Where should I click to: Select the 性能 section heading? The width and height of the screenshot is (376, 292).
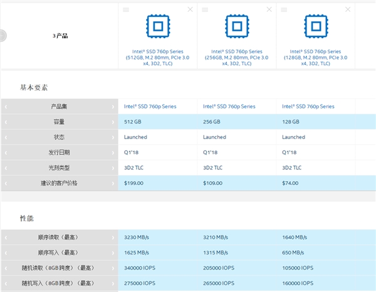[x=26, y=217]
